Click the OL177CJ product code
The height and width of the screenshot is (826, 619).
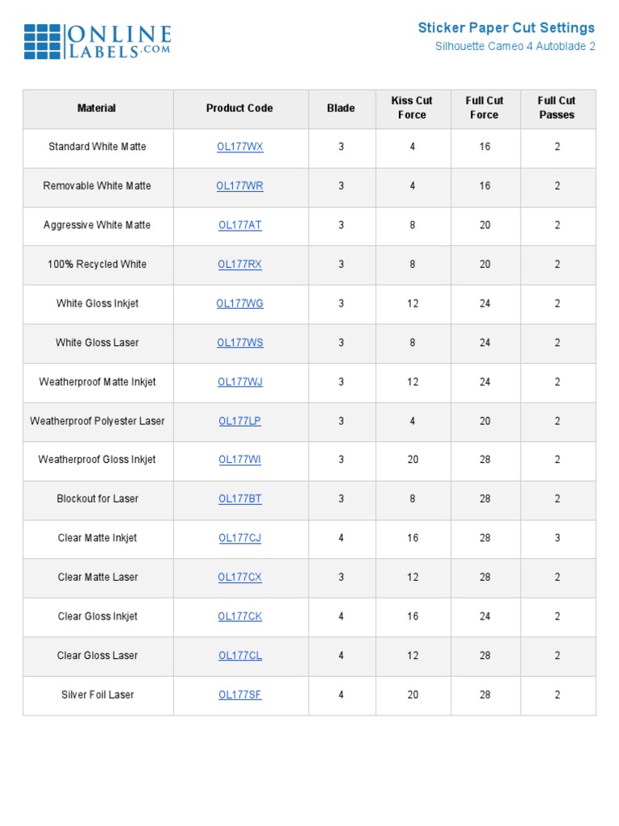(240, 538)
